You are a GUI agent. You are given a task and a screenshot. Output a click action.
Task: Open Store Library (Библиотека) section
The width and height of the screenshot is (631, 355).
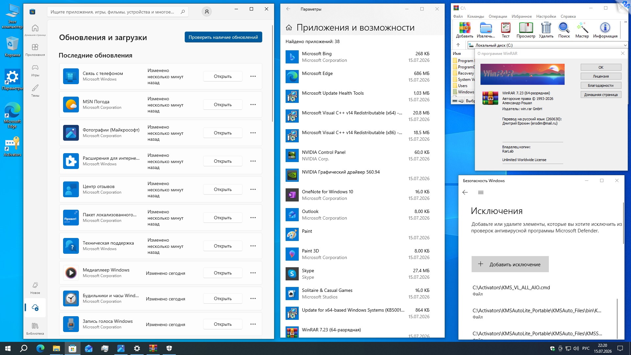pos(35,328)
